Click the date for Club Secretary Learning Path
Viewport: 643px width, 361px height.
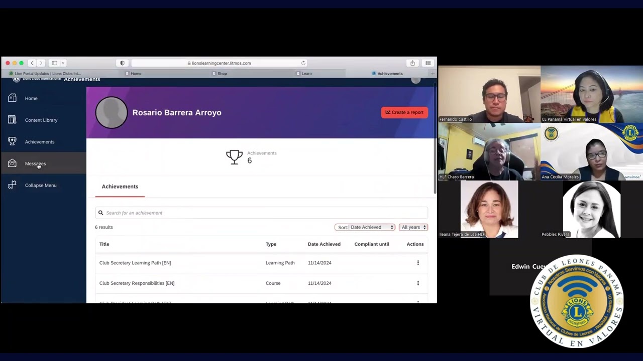pos(319,263)
